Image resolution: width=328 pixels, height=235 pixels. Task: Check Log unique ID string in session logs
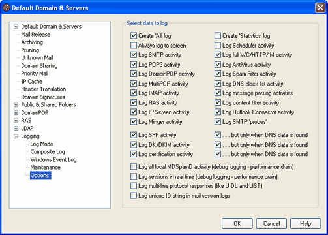coord(134,196)
